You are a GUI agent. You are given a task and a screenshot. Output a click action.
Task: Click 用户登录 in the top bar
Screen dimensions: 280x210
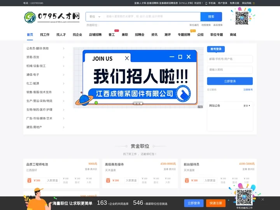[x=222, y=3]
